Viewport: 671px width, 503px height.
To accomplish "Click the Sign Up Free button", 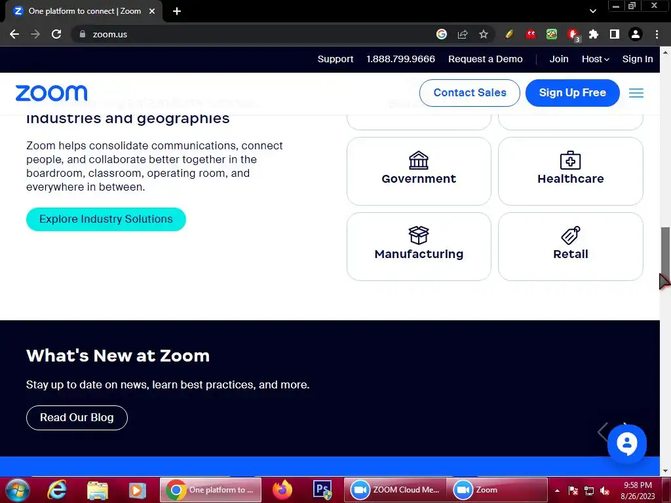I will click(x=572, y=93).
